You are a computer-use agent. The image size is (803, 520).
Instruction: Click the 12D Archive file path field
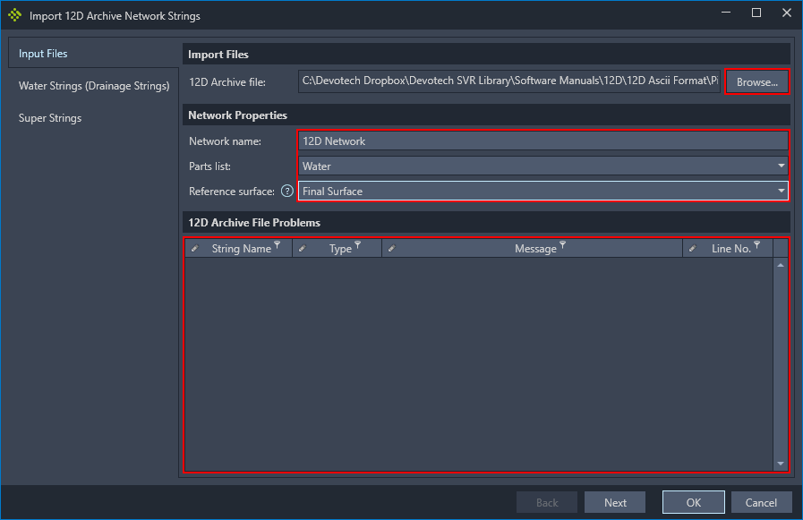coord(509,81)
